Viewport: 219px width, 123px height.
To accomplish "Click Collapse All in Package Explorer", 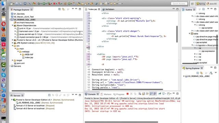I will 60,9.
